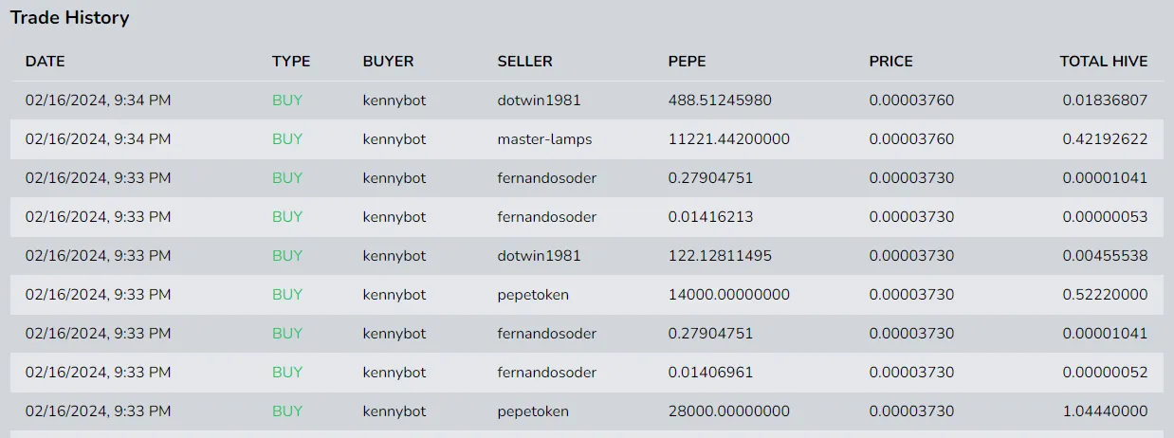Click the 0.52220000 total HIVE cell

tap(1105, 295)
